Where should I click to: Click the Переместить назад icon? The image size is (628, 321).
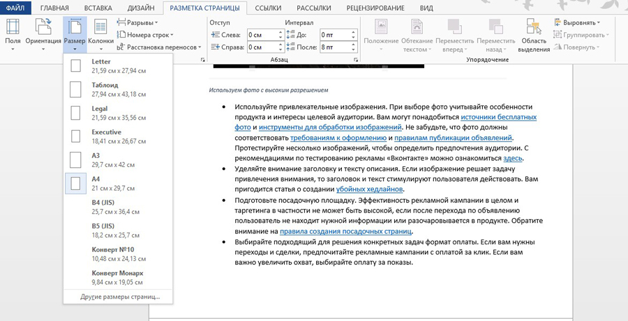[496, 26]
